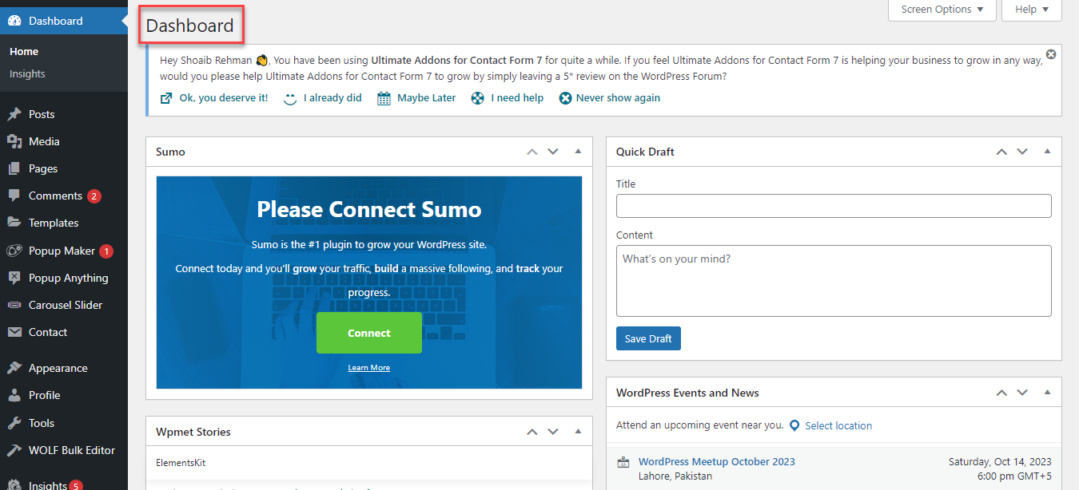Click the ElementsKit text in Wpmet Stories
This screenshot has height=490, width=1079.
tap(181, 463)
